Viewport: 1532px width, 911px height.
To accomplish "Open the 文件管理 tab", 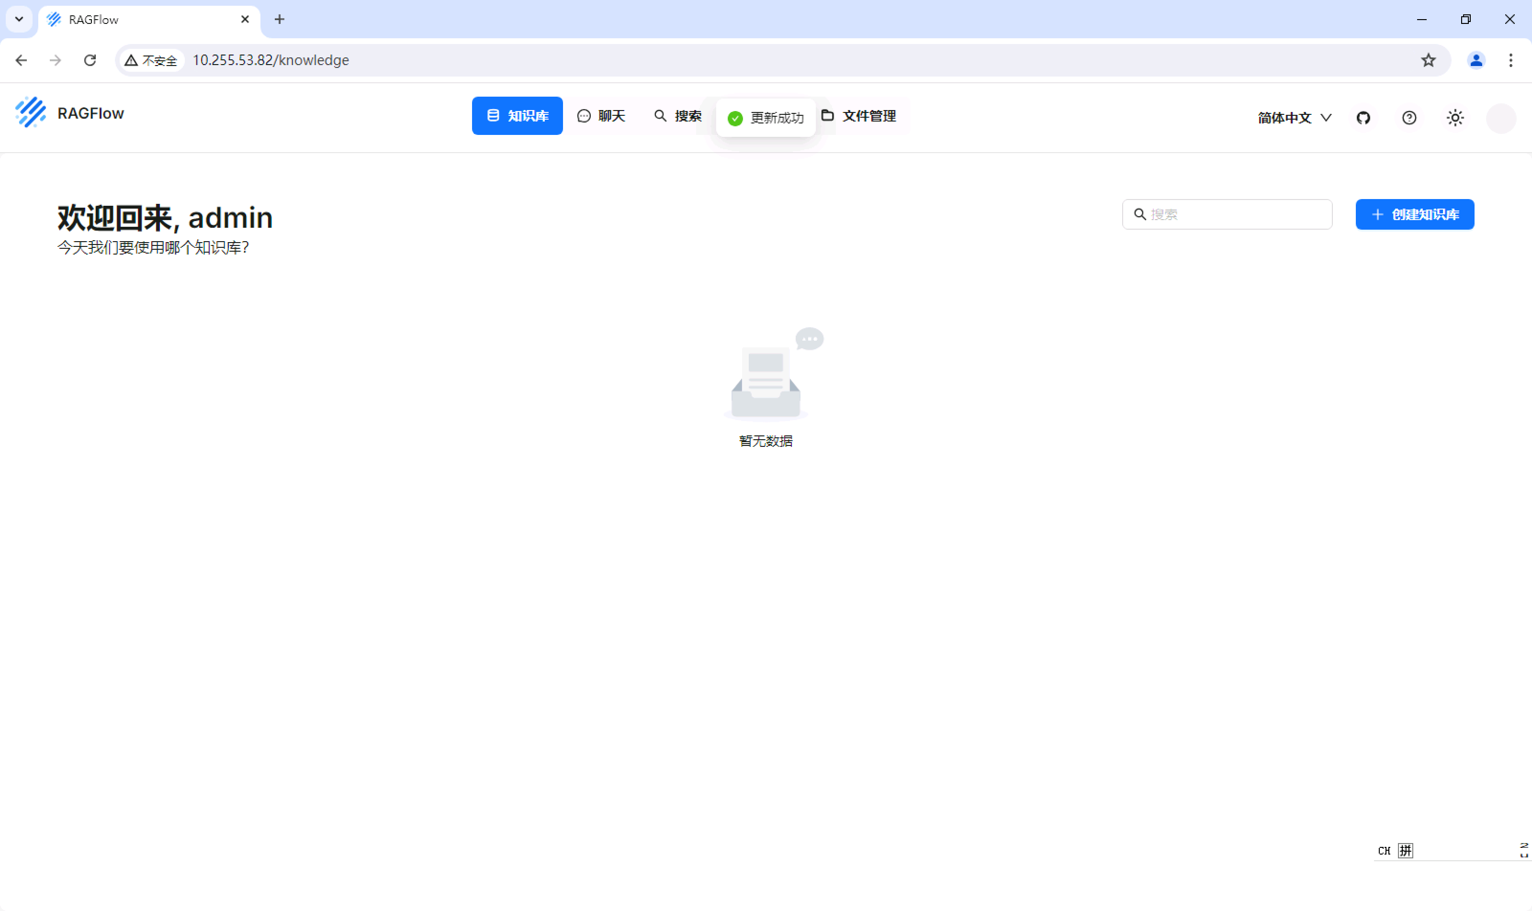I will (x=860, y=115).
